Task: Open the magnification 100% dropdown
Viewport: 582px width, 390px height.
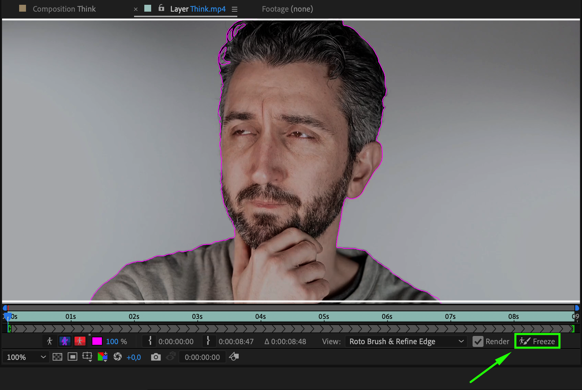Action: 26,357
